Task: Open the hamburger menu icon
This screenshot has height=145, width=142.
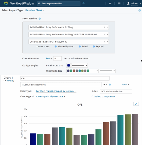Action: point(119,4)
